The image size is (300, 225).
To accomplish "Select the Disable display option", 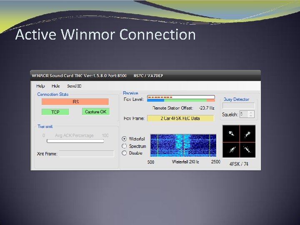I will pyautogui.click(x=124, y=153).
